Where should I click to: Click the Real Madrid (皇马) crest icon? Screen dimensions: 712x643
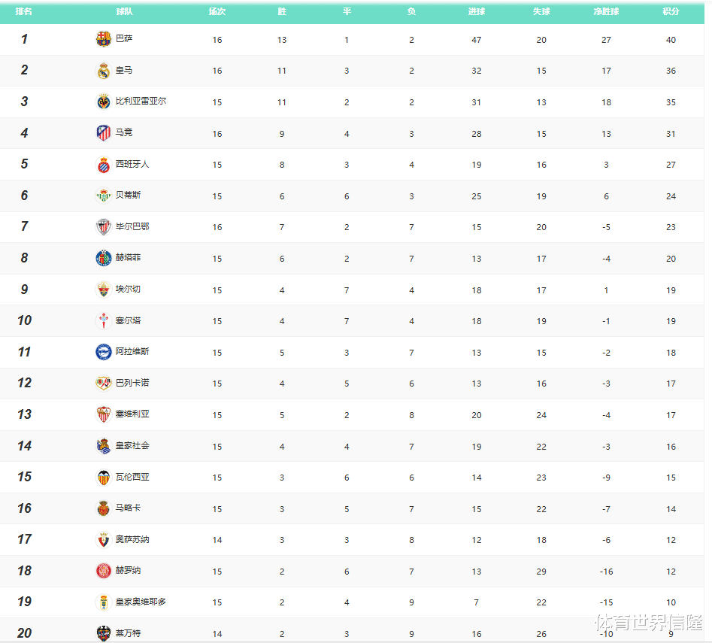[104, 71]
